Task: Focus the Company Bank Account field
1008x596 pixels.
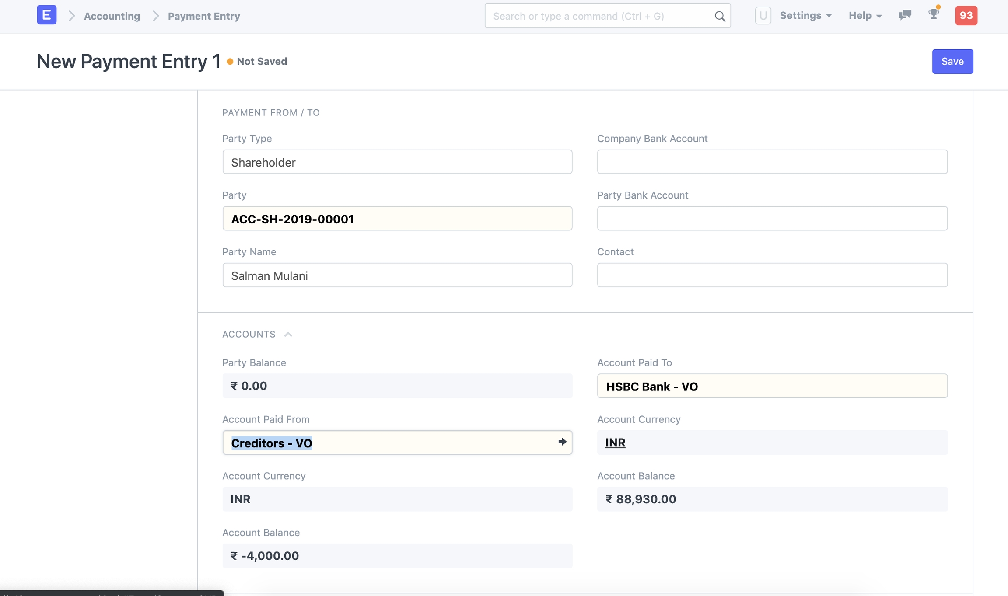Action: 772,162
